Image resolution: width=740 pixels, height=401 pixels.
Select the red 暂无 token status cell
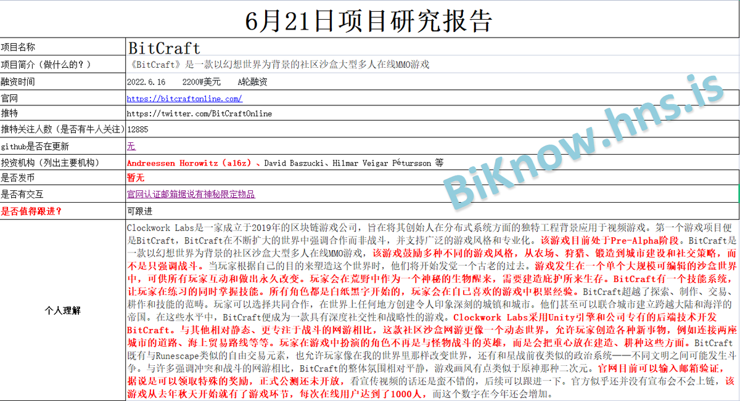click(432, 178)
